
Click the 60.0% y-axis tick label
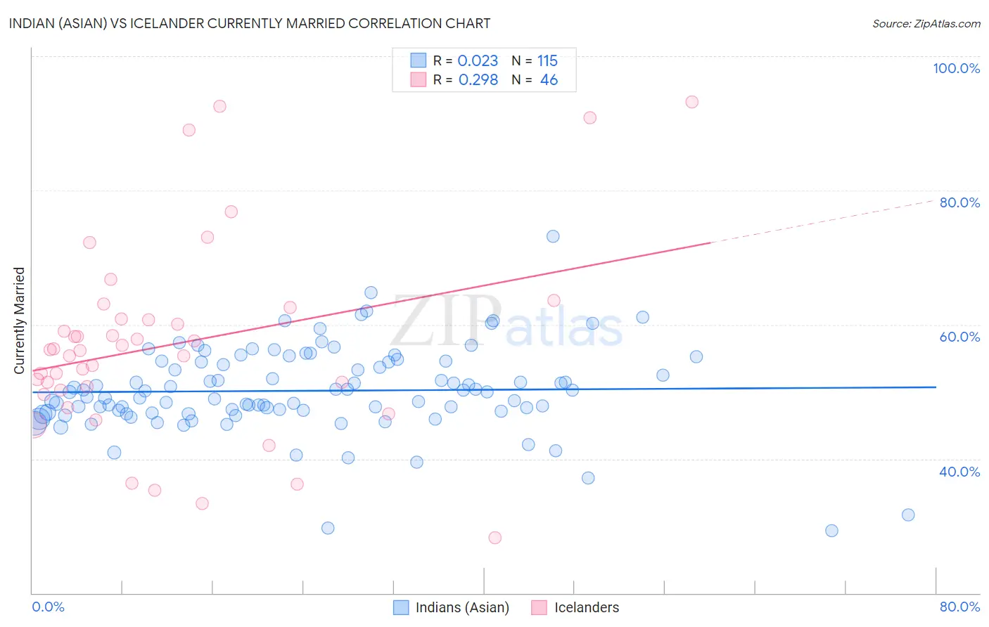click(959, 337)
